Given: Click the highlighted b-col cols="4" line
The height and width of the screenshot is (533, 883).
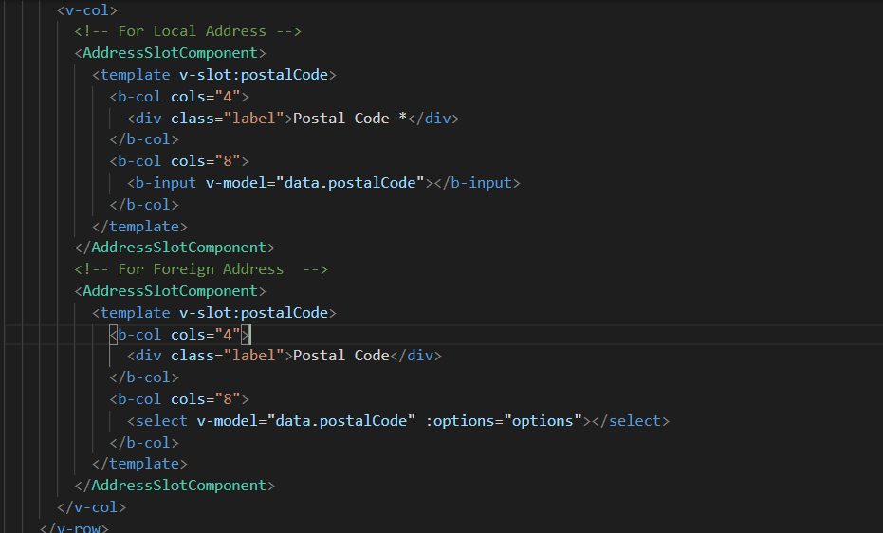Looking at the screenshot, I should click(x=179, y=335).
